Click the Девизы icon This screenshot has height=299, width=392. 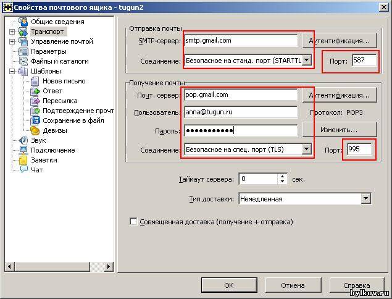click(35, 130)
